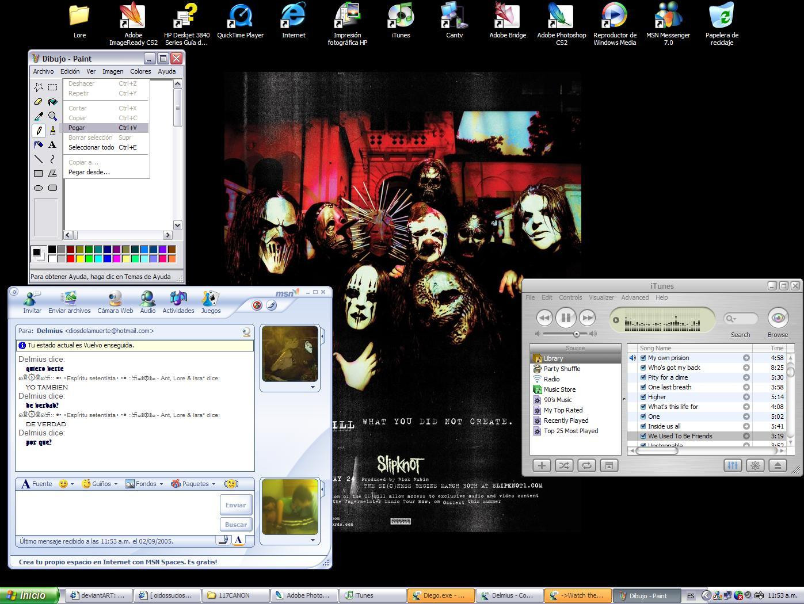Choose the Curve tool in Paint
The image size is (804, 604).
pyautogui.click(x=52, y=159)
